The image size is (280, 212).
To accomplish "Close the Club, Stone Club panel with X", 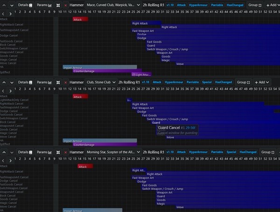I will 66,82.
